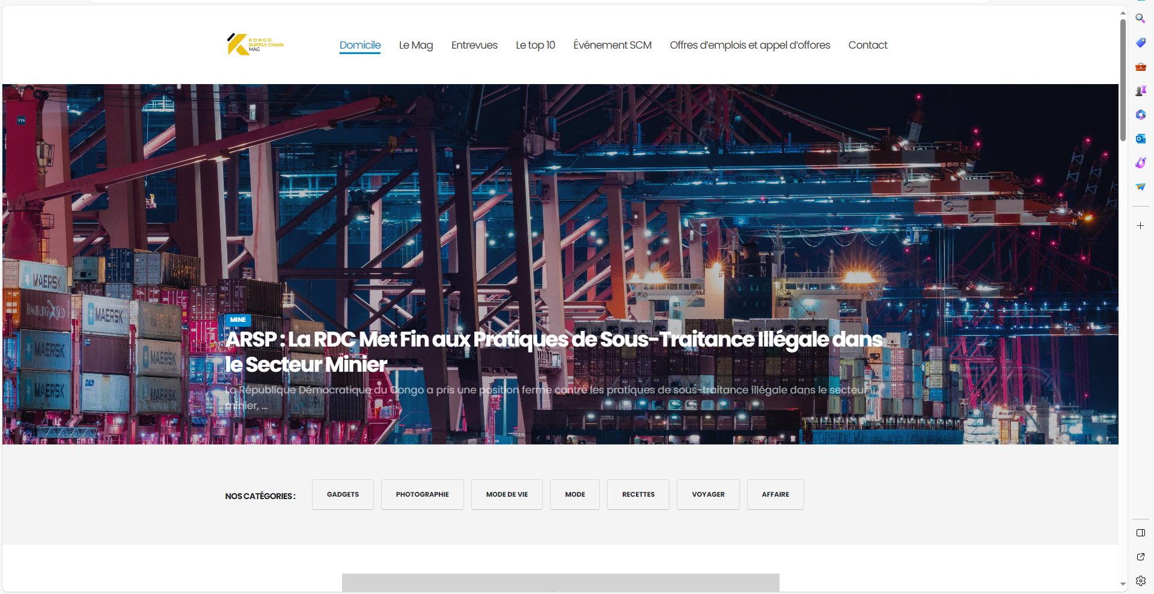1154x594 pixels.
Task: Open the Microsoft 365 icon in sidebar
Action: pos(1140,115)
